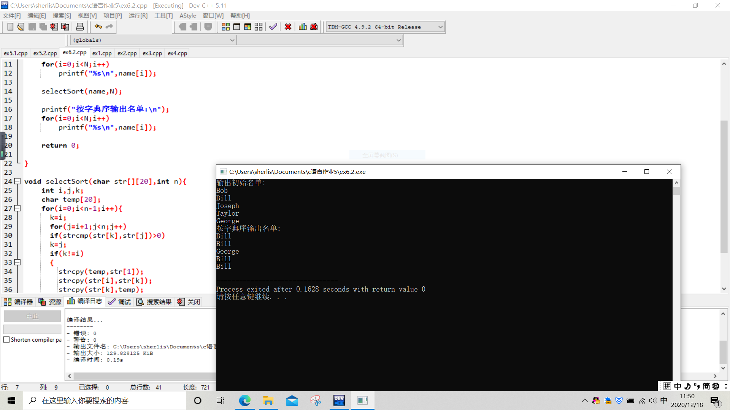Viewport: 730px width, 410px height.
Task: Click the compile log horizontal scrollbar
Action: point(144,376)
